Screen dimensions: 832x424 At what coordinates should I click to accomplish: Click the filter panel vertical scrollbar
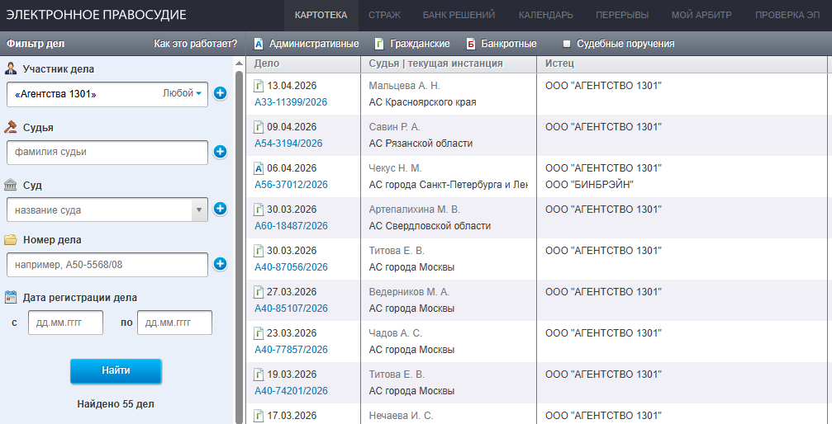point(239,244)
